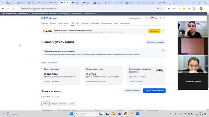The width and height of the screenshot is (209, 117).
Task: Open the Windows Start button
Action: click(x=71, y=114)
